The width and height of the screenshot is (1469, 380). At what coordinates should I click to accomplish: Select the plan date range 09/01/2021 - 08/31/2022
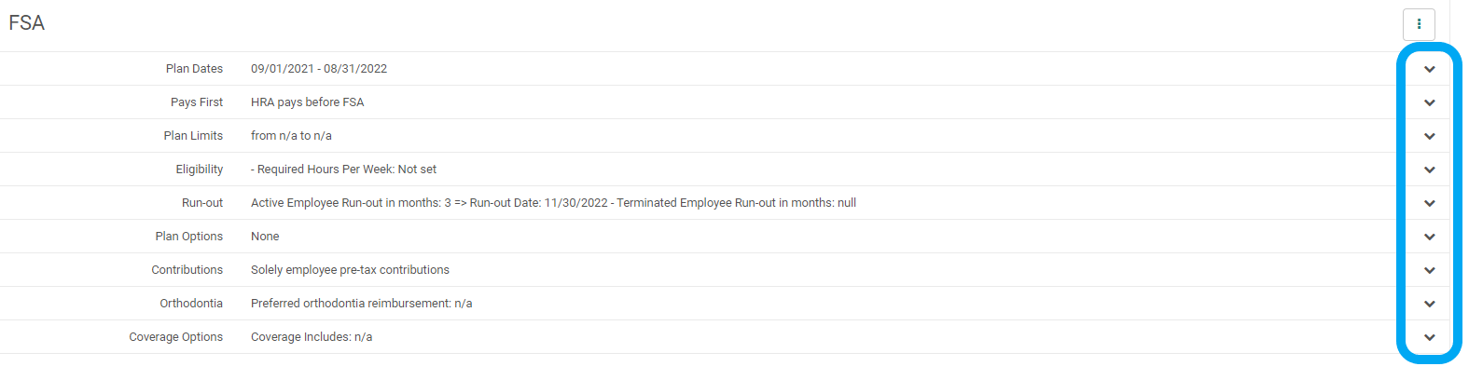click(319, 69)
